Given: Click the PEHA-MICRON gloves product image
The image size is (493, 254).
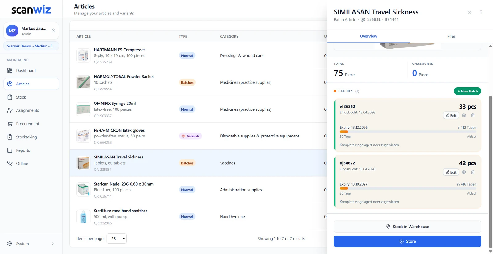Looking at the screenshot, I should coord(83,136).
